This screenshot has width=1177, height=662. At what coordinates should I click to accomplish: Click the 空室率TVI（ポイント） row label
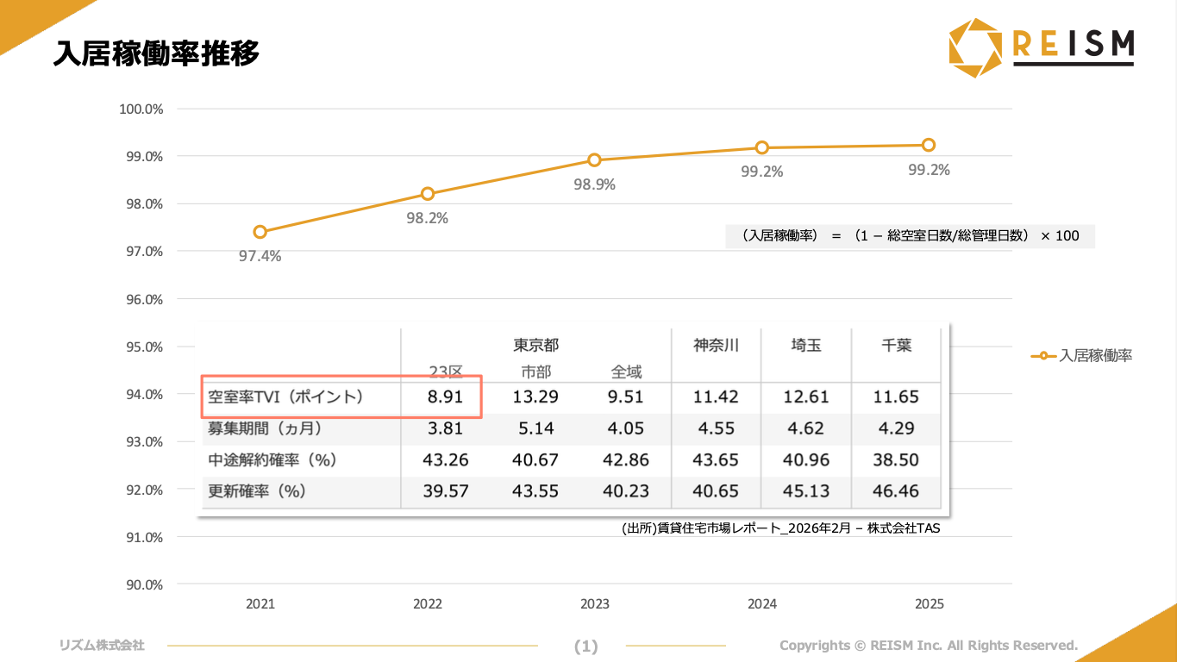(x=286, y=397)
